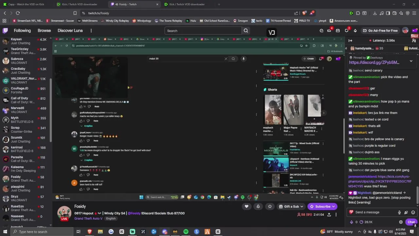Open the Browse page
Image resolution: width=419 pixels, height=236 pixels.
pos(44,30)
